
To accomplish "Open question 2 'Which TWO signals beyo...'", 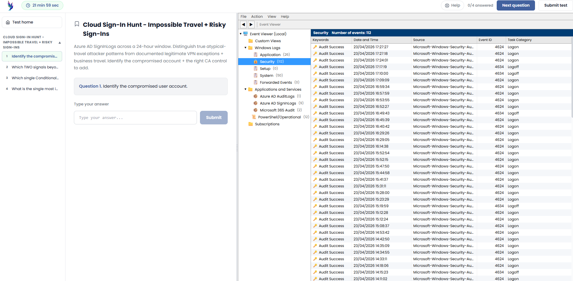I will pos(32,67).
